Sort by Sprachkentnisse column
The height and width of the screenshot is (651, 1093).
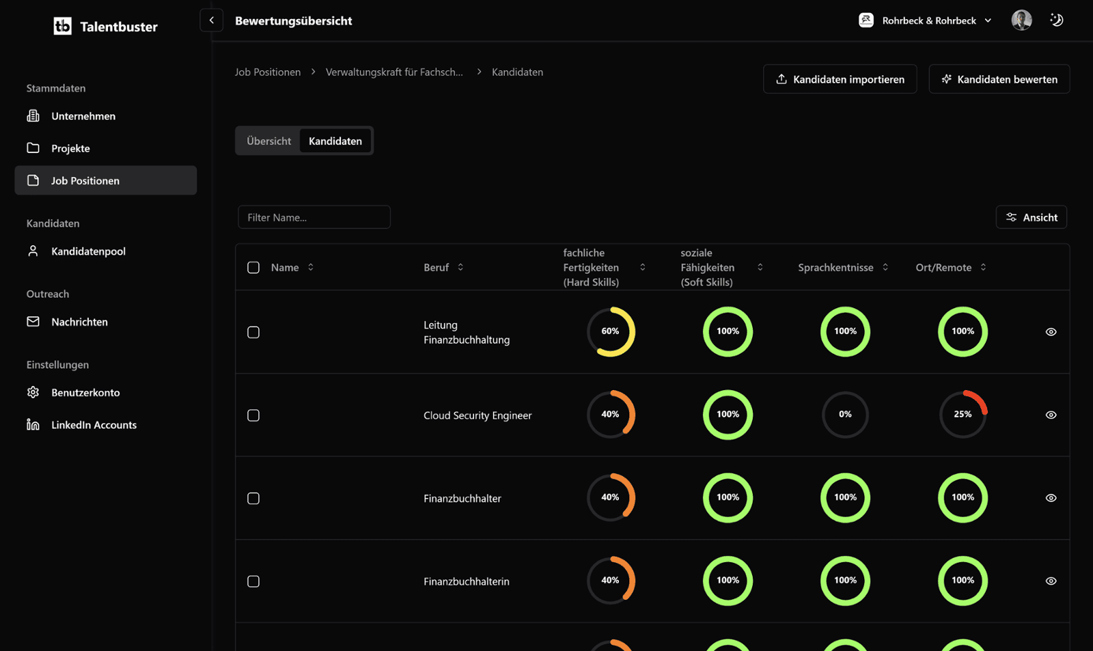pos(844,268)
